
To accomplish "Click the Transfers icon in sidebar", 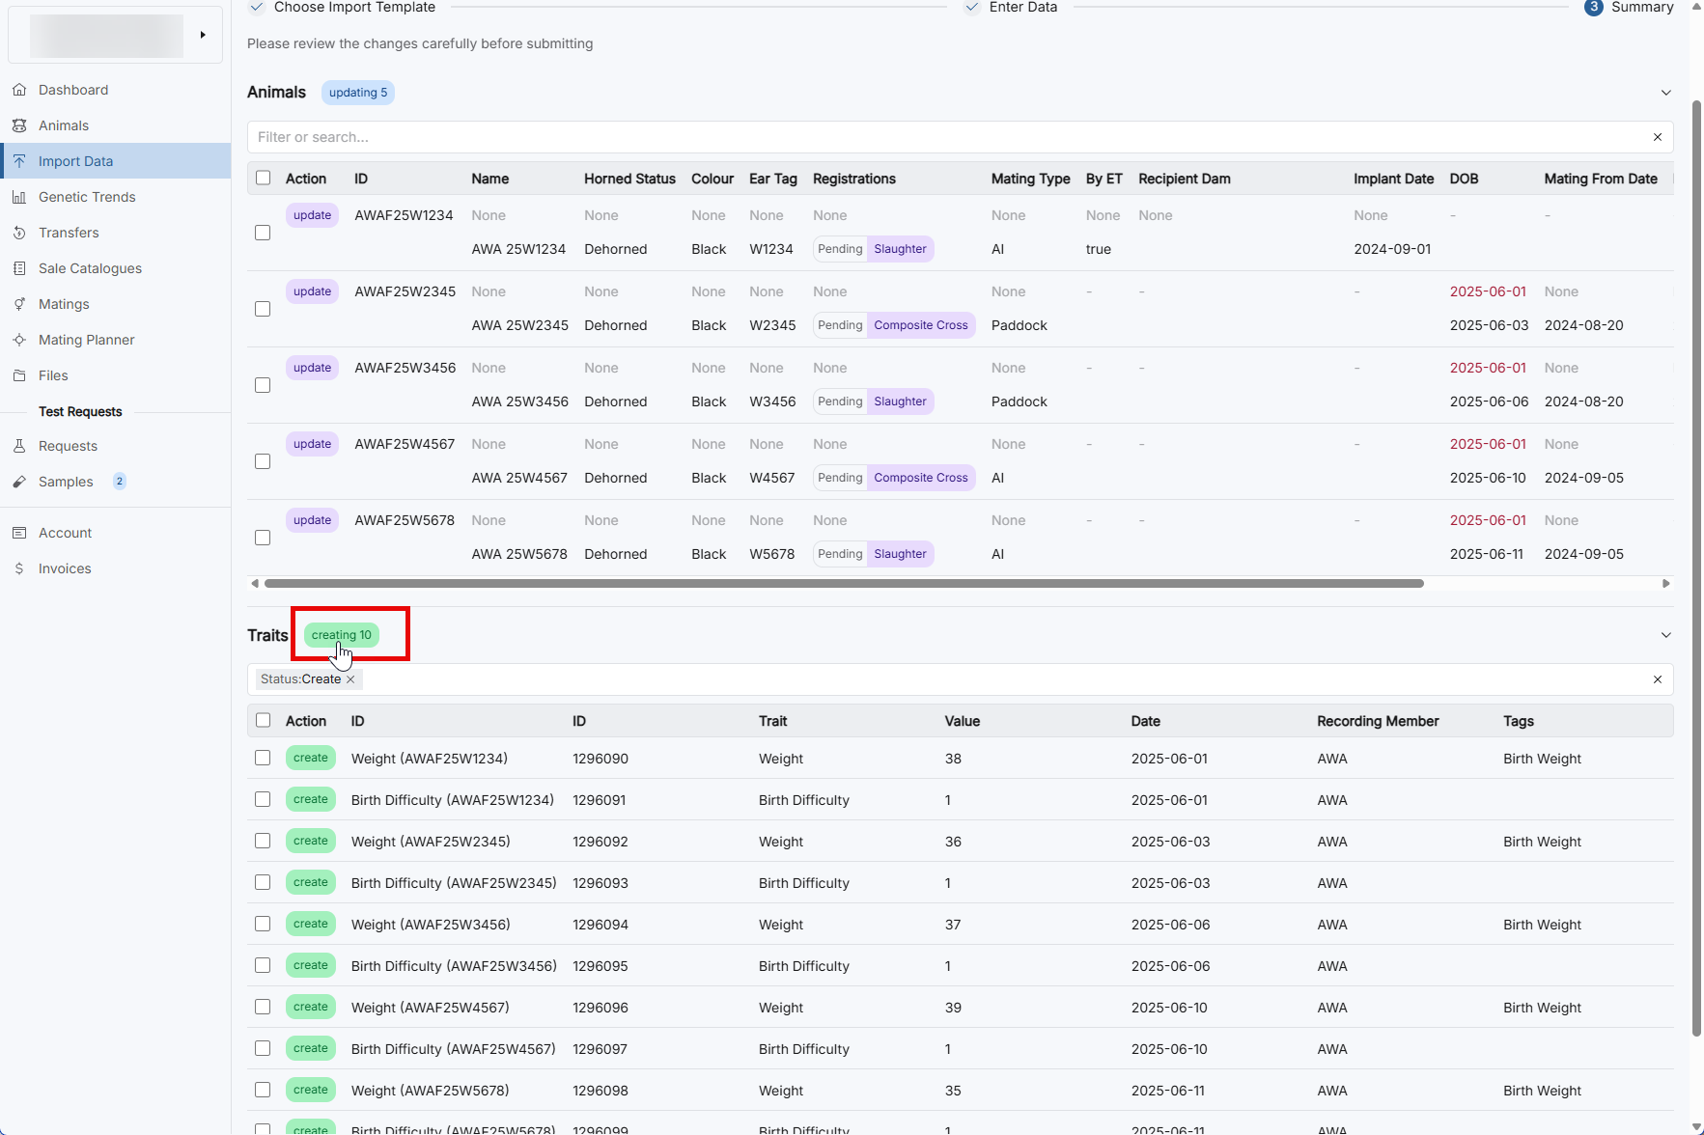I will pos(19,233).
